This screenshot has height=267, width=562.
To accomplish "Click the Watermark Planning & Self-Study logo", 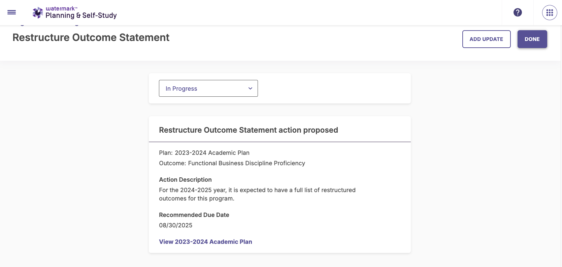I will tap(75, 13).
